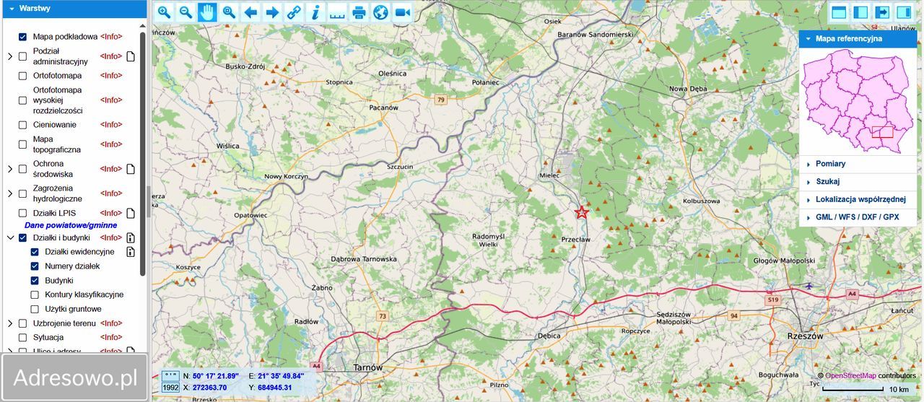This screenshot has width=924, height=402.
Task: Expand the Pomiary section
Action: [858, 164]
